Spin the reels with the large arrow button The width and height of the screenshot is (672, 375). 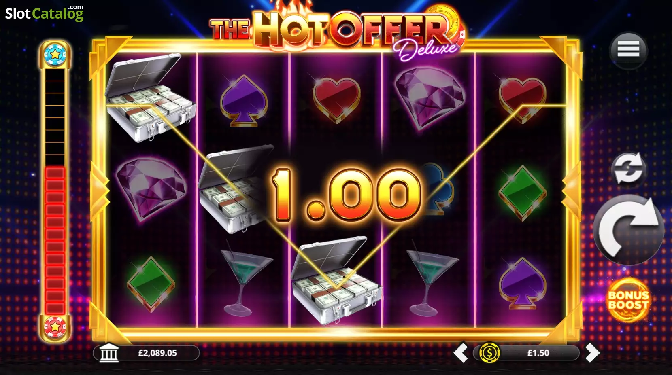pyautogui.click(x=629, y=229)
